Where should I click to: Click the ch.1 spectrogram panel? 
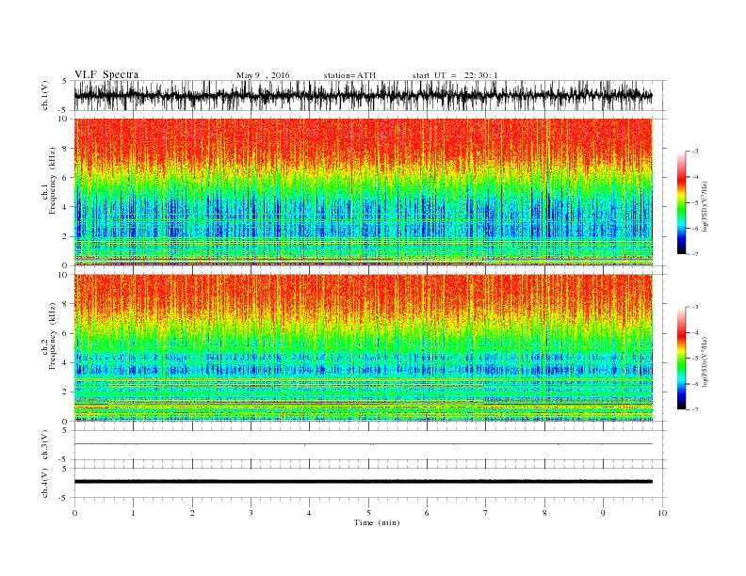[364, 192]
